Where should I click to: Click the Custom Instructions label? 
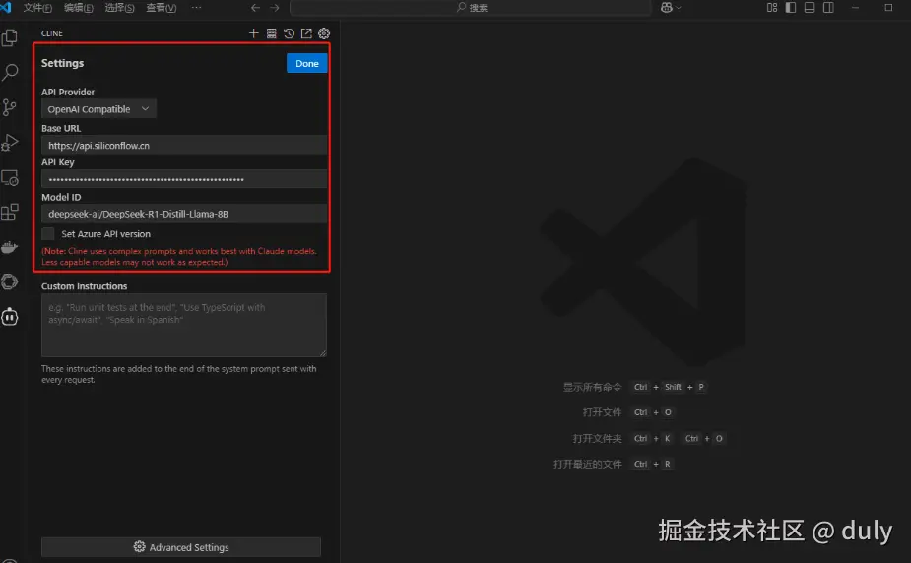(85, 286)
